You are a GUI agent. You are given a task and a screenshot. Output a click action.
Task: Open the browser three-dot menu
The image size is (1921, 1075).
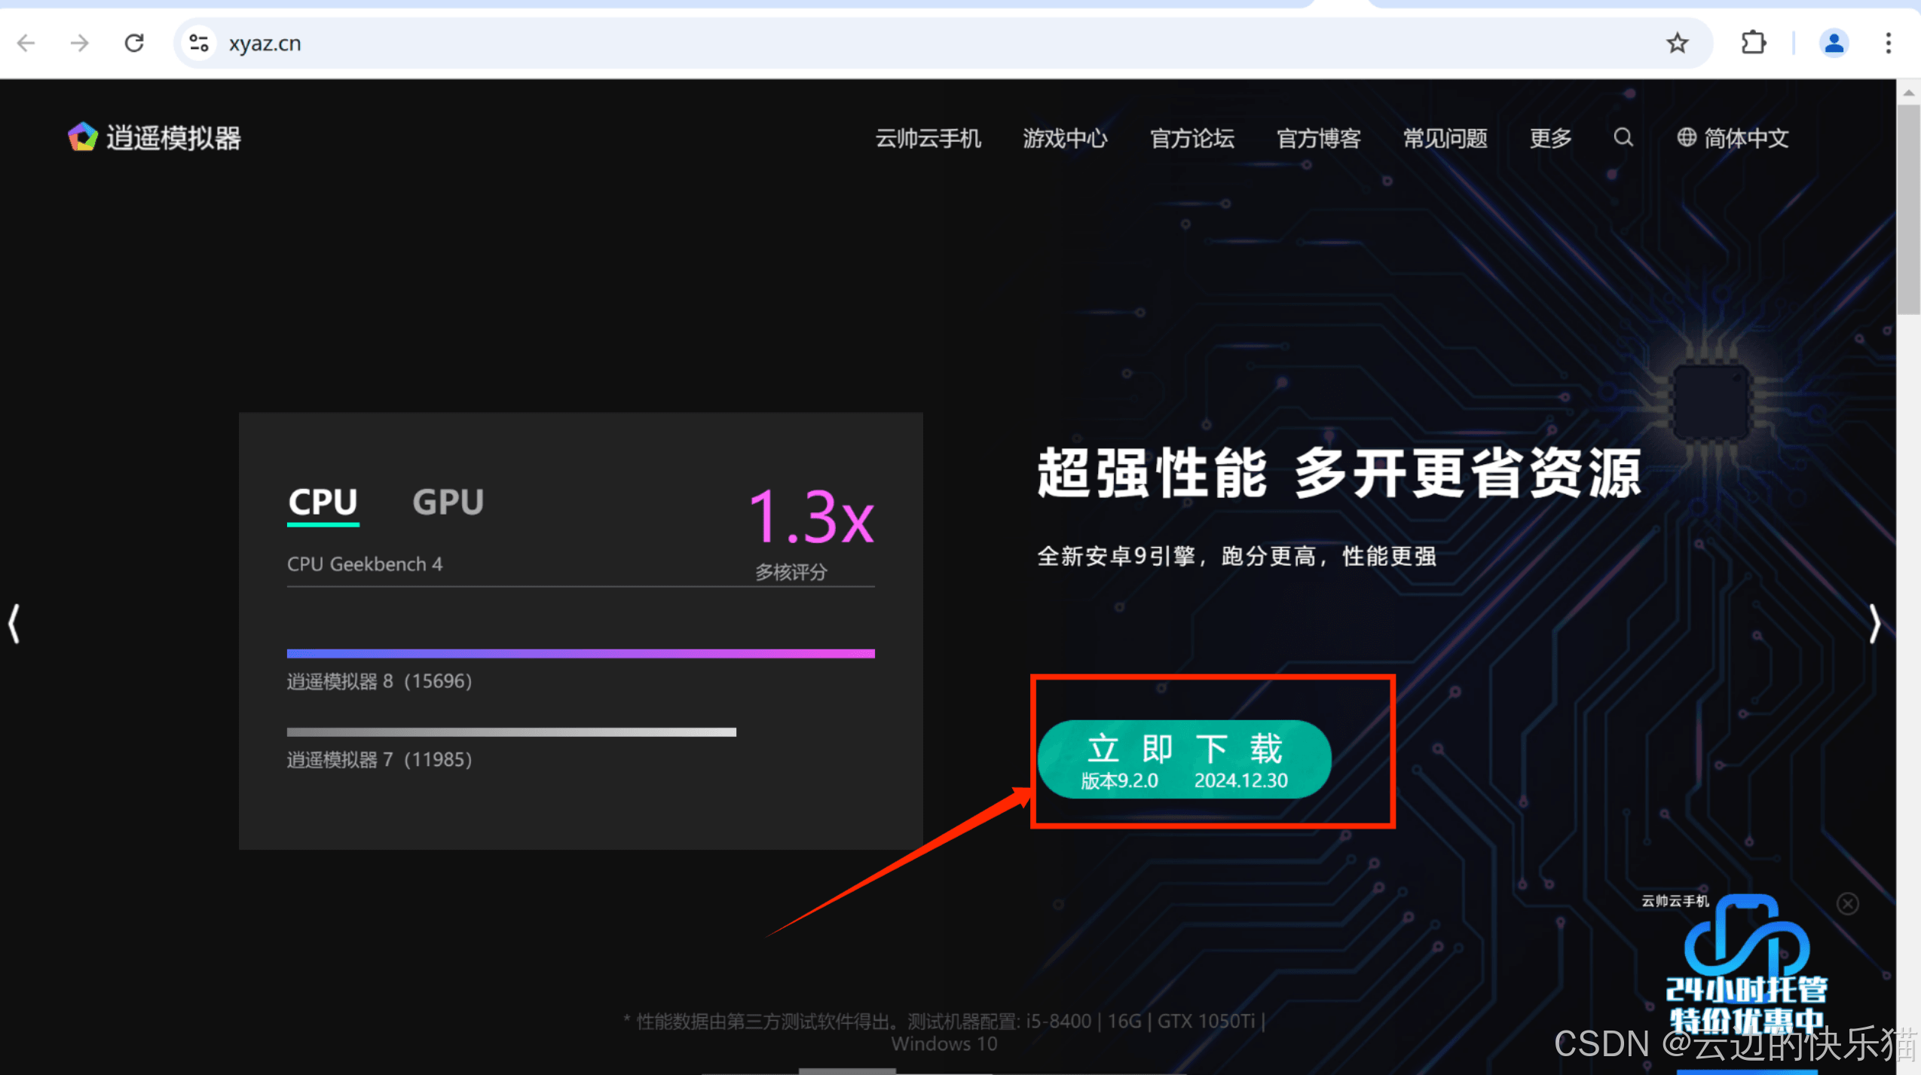(x=1888, y=43)
